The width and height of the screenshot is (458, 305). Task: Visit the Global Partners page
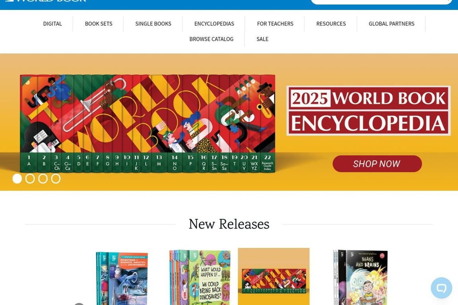tap(391, 24)
